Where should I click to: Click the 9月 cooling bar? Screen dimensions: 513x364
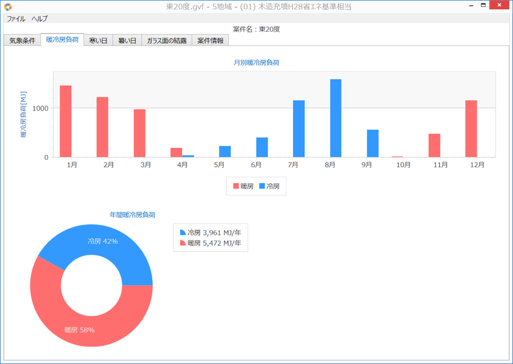pos(372,143)
